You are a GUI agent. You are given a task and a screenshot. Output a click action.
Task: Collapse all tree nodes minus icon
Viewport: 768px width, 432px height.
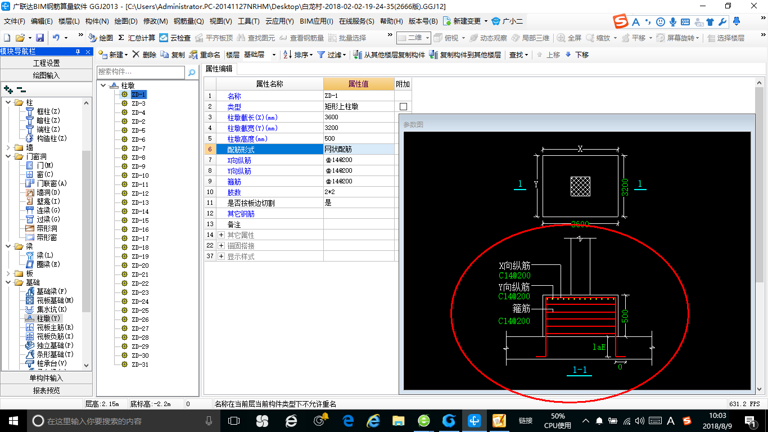tap(21, 89)
